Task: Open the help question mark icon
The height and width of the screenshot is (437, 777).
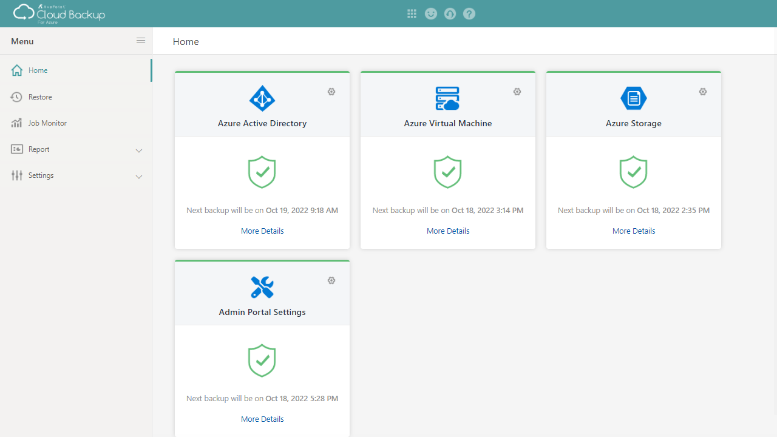Action: point(469,13)
